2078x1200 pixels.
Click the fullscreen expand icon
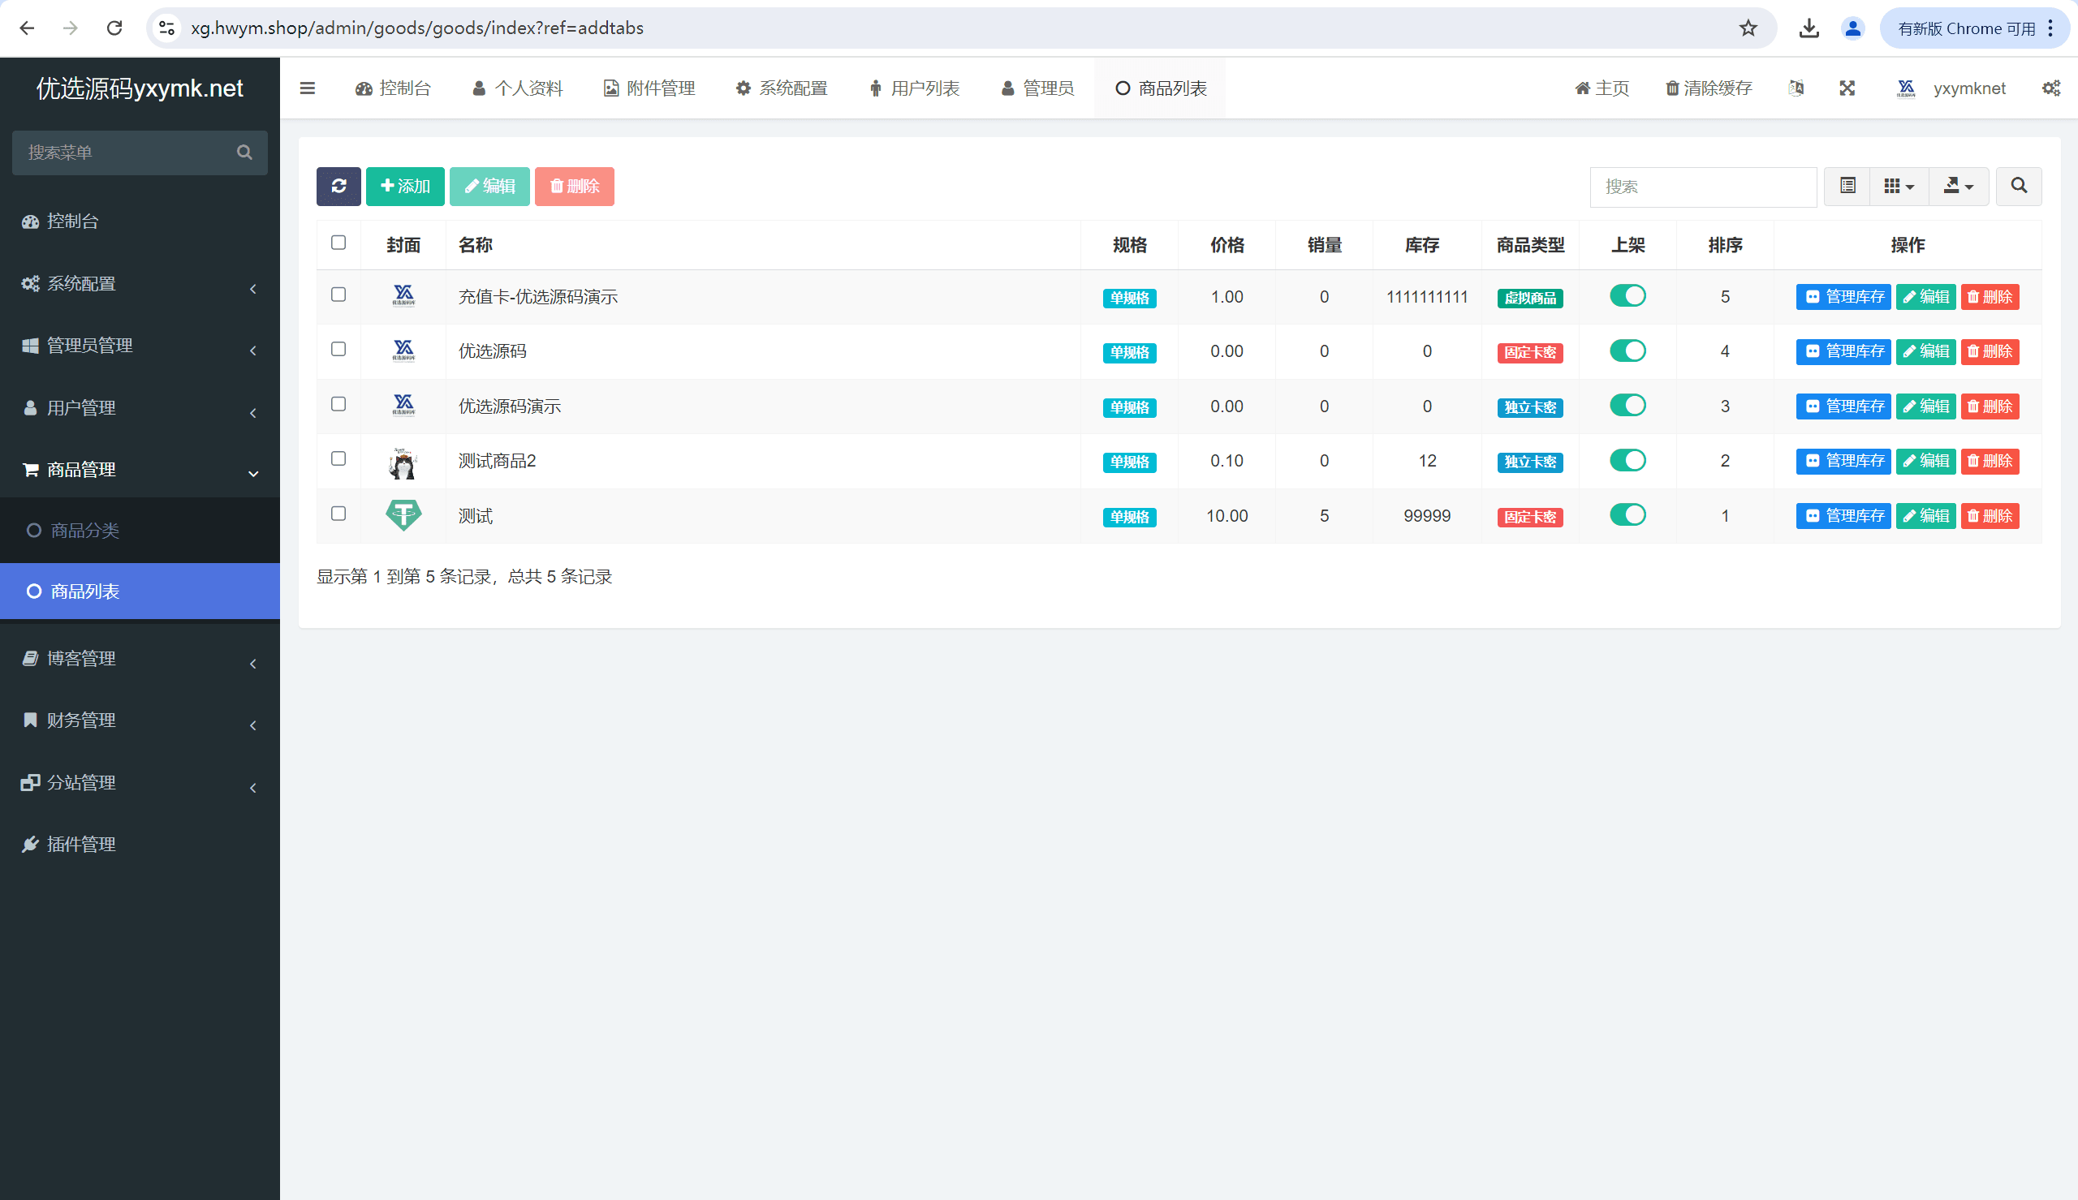pos(1847,88)
